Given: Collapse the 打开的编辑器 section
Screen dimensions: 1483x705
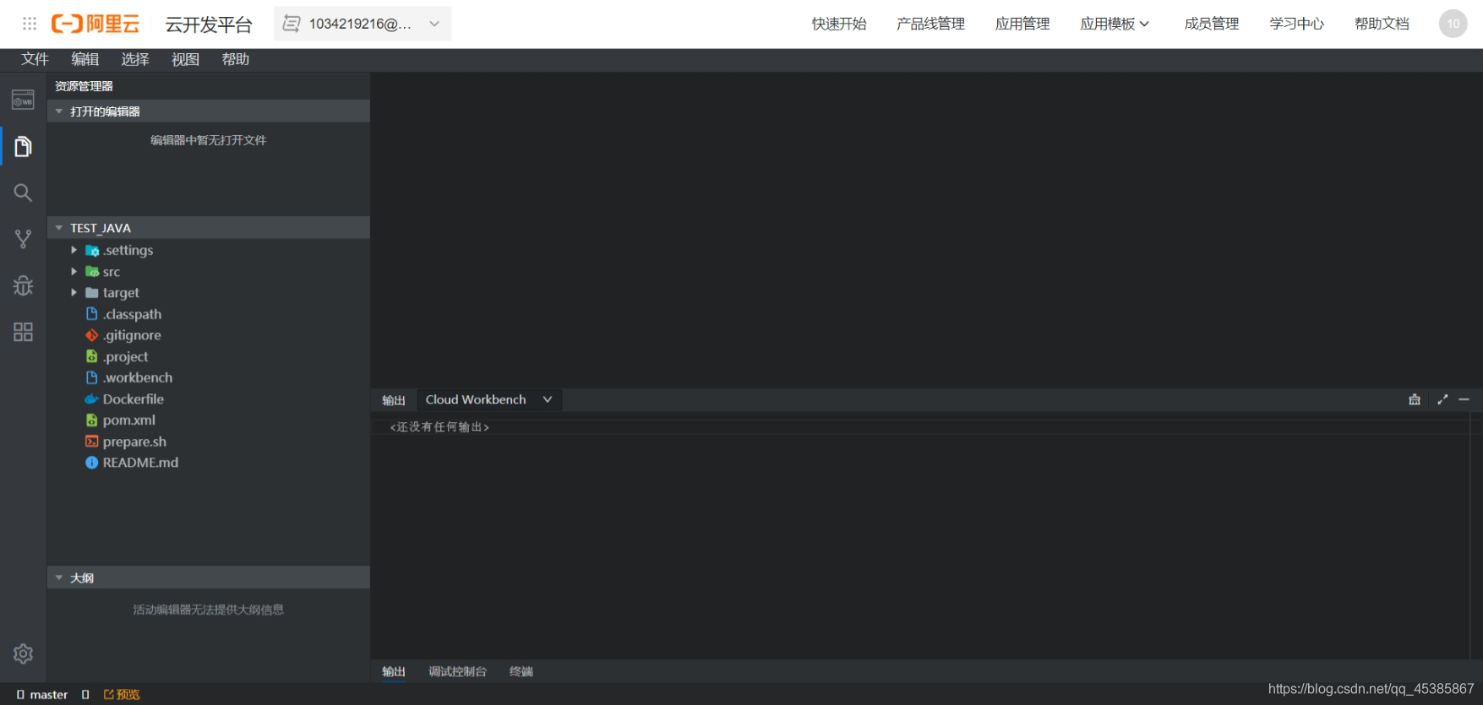Looking at the screenshot, I should click(x=59, y=111).
